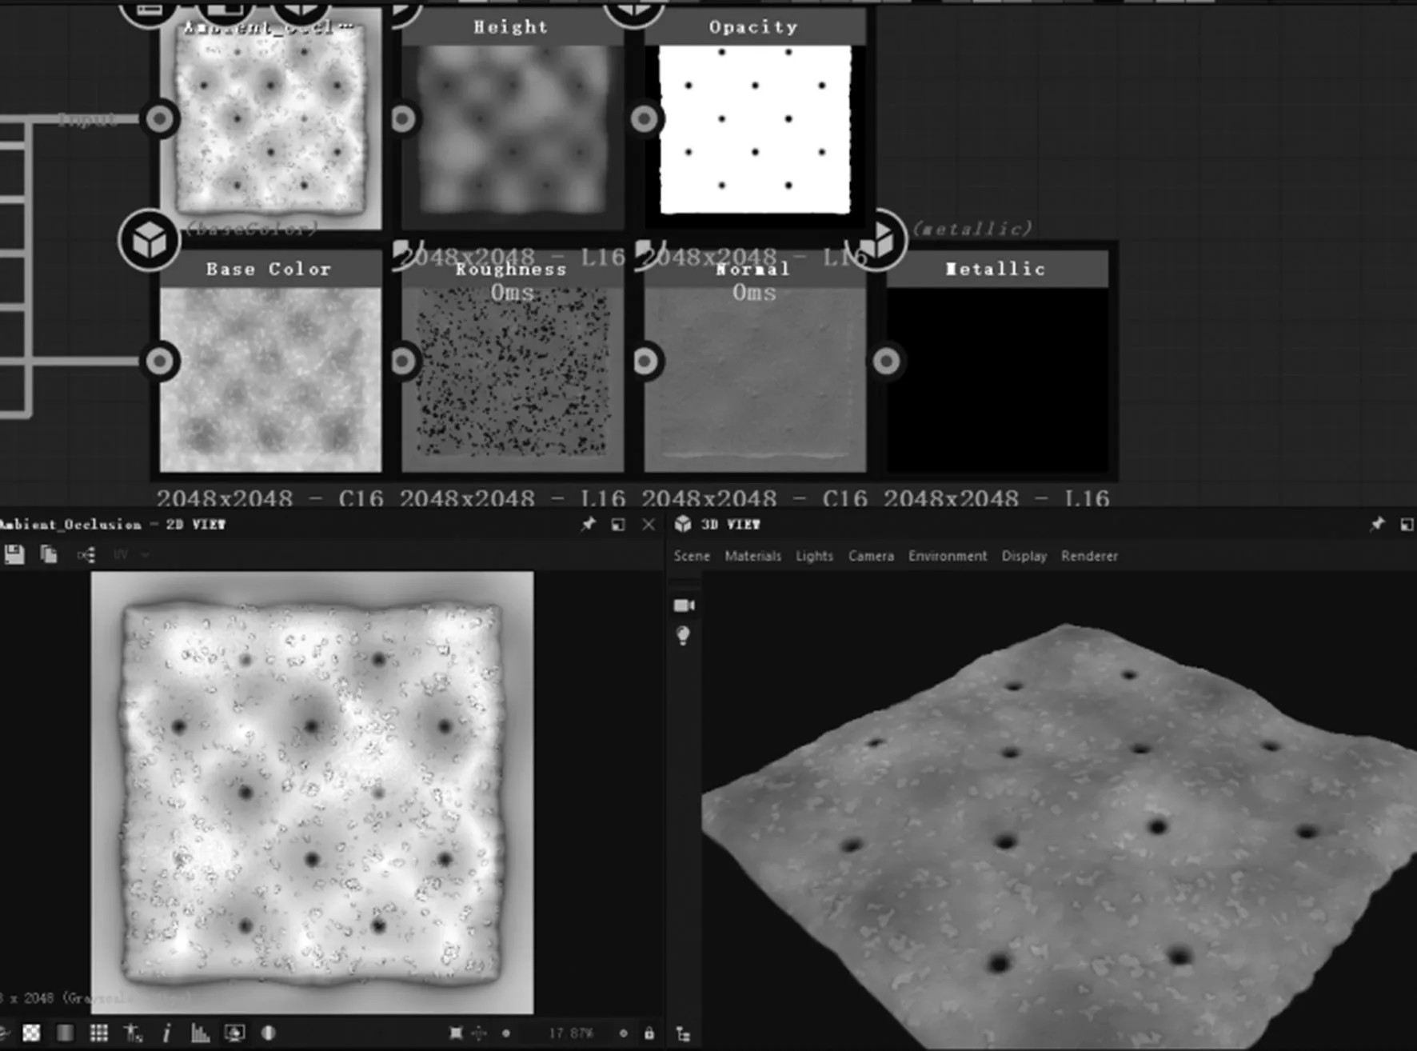Click the (metallic) usage label
Viewport: 1417px width, 1051px height.
pos(972,229)
